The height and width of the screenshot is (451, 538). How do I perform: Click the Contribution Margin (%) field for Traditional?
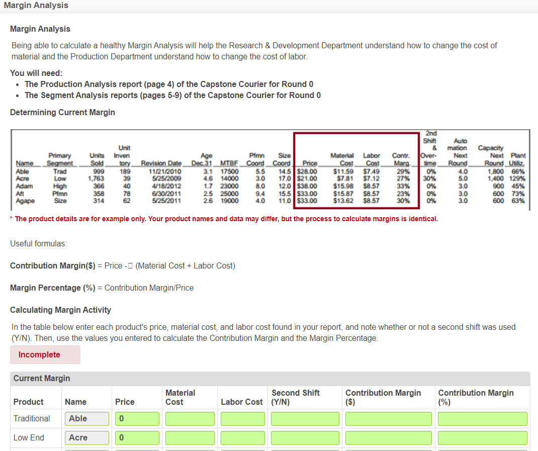tap(482, 418)
